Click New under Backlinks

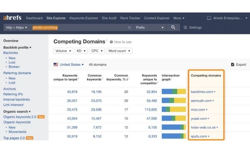click(x=12, y=58)
